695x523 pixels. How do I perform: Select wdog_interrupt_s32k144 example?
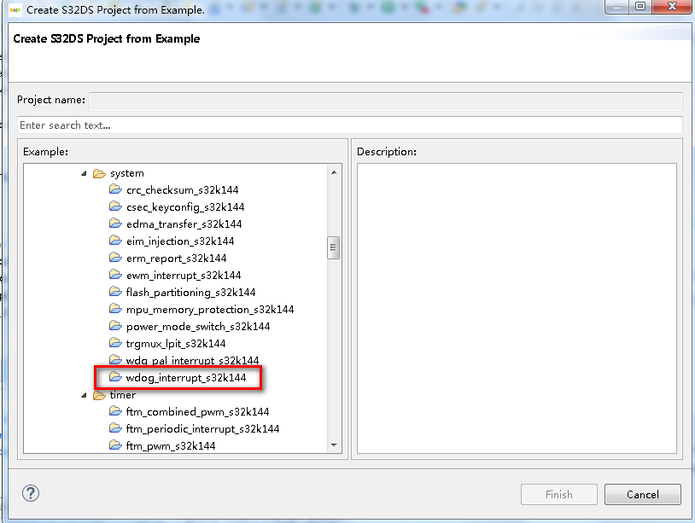(x=186, y=378)
